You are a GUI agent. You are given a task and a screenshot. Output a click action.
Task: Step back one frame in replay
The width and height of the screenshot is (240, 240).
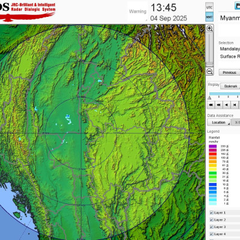[235, 105]
